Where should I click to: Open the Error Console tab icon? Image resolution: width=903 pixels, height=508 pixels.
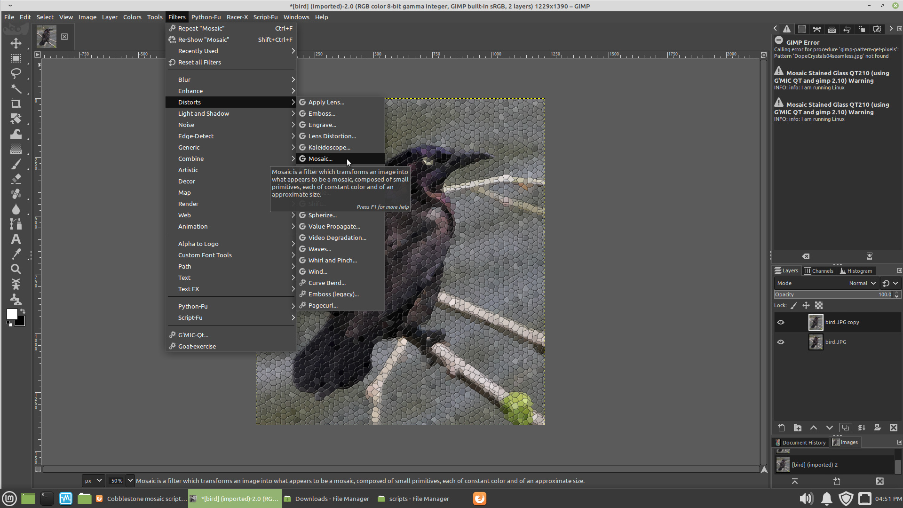pyautogui.click(x=787, y=29)
